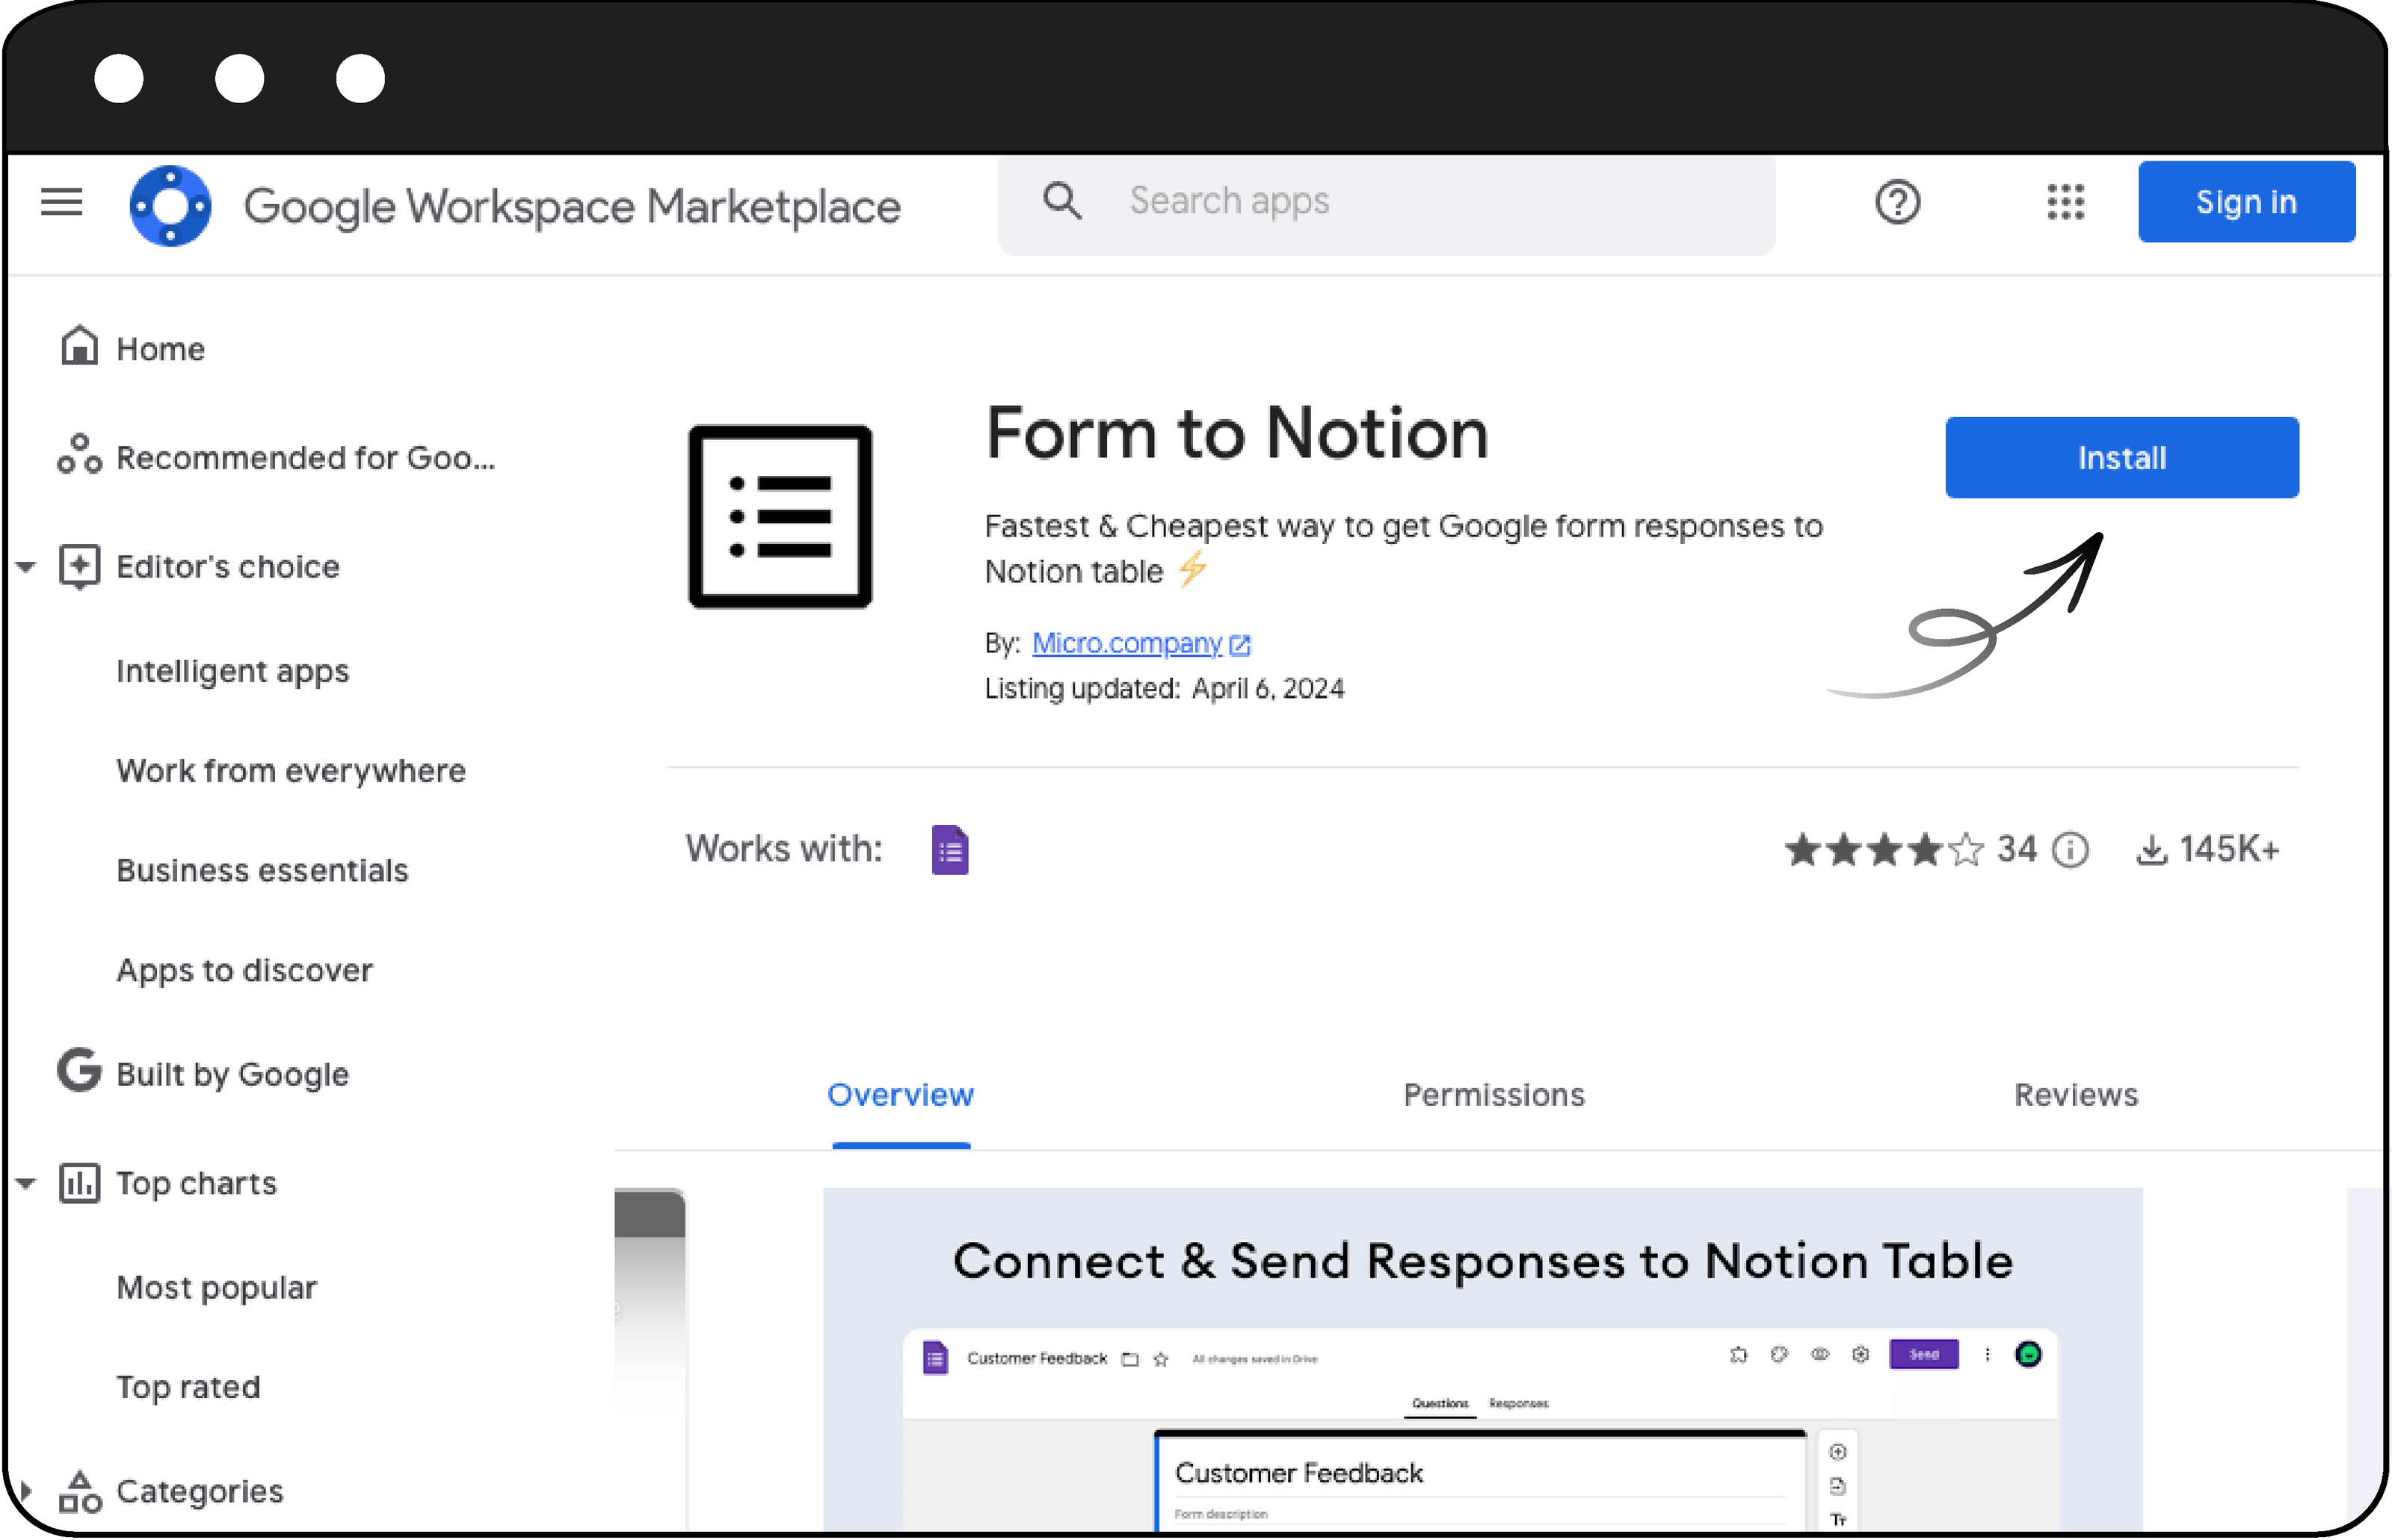Click the Form to Notion app icon
2392x1540 pixels.
click(780, 515)
